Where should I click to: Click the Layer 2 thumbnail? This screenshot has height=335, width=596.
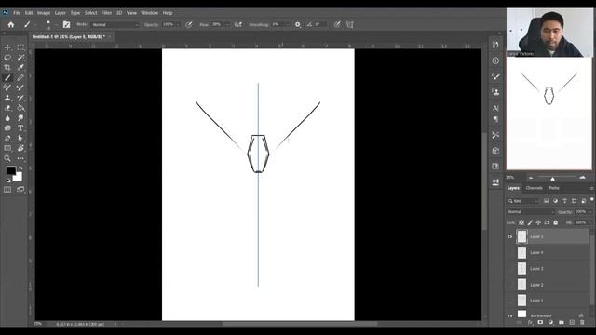(x=521, y=285)
